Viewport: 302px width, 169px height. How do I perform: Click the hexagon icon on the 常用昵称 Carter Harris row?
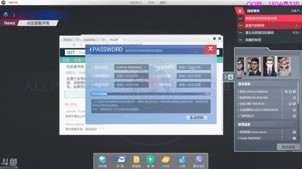click(294, 132)
